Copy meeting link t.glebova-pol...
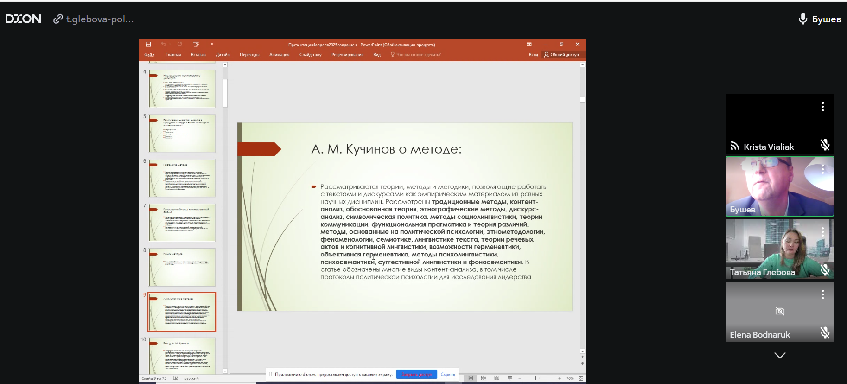This screenshot has height=384, width=847. pyautogui.click(x=93, y=19)
